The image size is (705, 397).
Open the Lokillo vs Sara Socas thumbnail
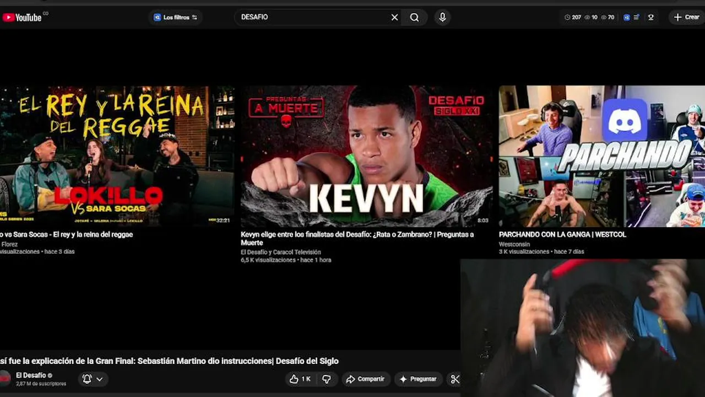click(117, 156)
